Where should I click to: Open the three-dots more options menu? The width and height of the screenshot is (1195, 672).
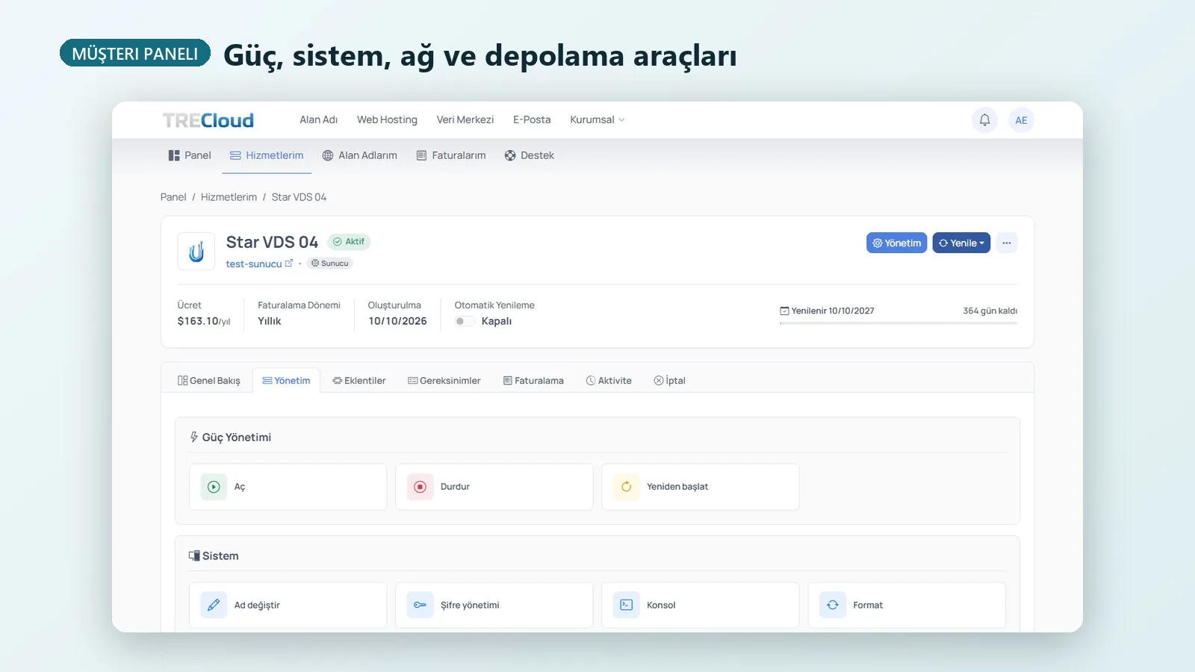coord(1007,243)
